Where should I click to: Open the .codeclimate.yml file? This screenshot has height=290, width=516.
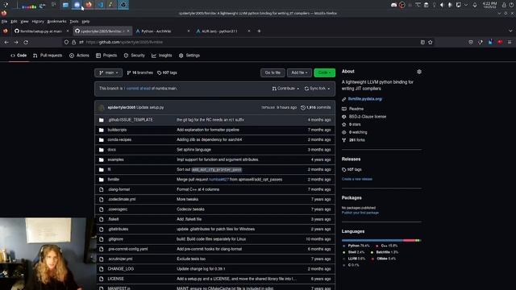(x=122, y=199)
